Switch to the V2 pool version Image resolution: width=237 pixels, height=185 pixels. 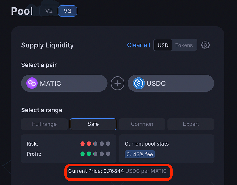[49, 11]
